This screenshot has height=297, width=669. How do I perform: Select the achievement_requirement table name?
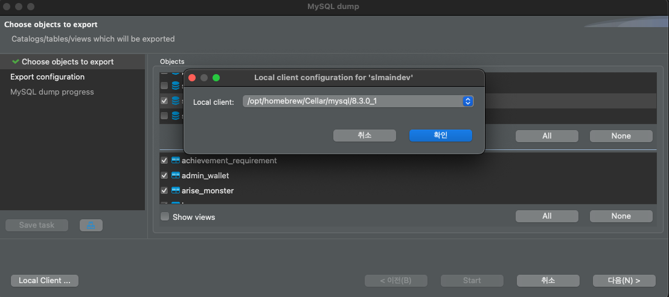click(229, 160)
